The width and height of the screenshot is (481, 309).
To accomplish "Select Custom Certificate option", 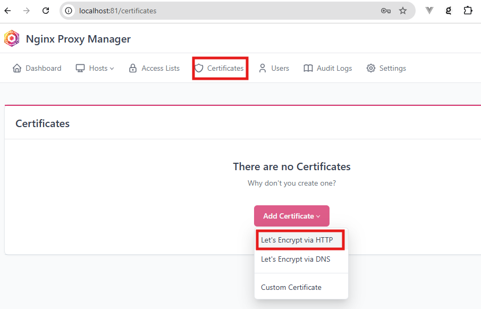I will tap(301, 288).
